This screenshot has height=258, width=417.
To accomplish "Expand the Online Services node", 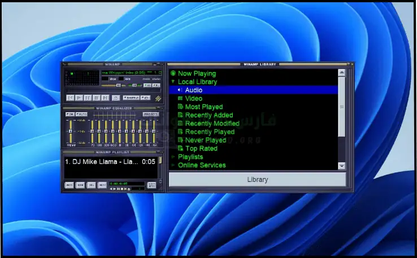I will click(173, 165).
